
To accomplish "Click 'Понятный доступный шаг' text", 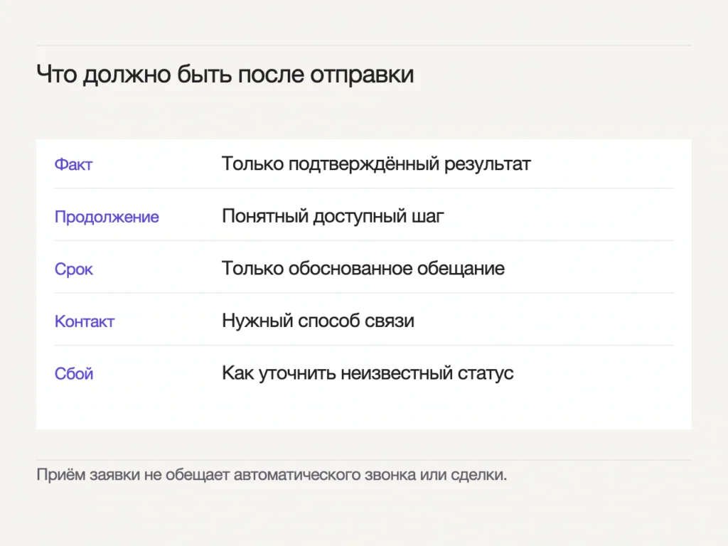I will [333, 216].
